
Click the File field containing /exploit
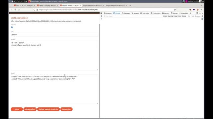click(x=54, y=35)
